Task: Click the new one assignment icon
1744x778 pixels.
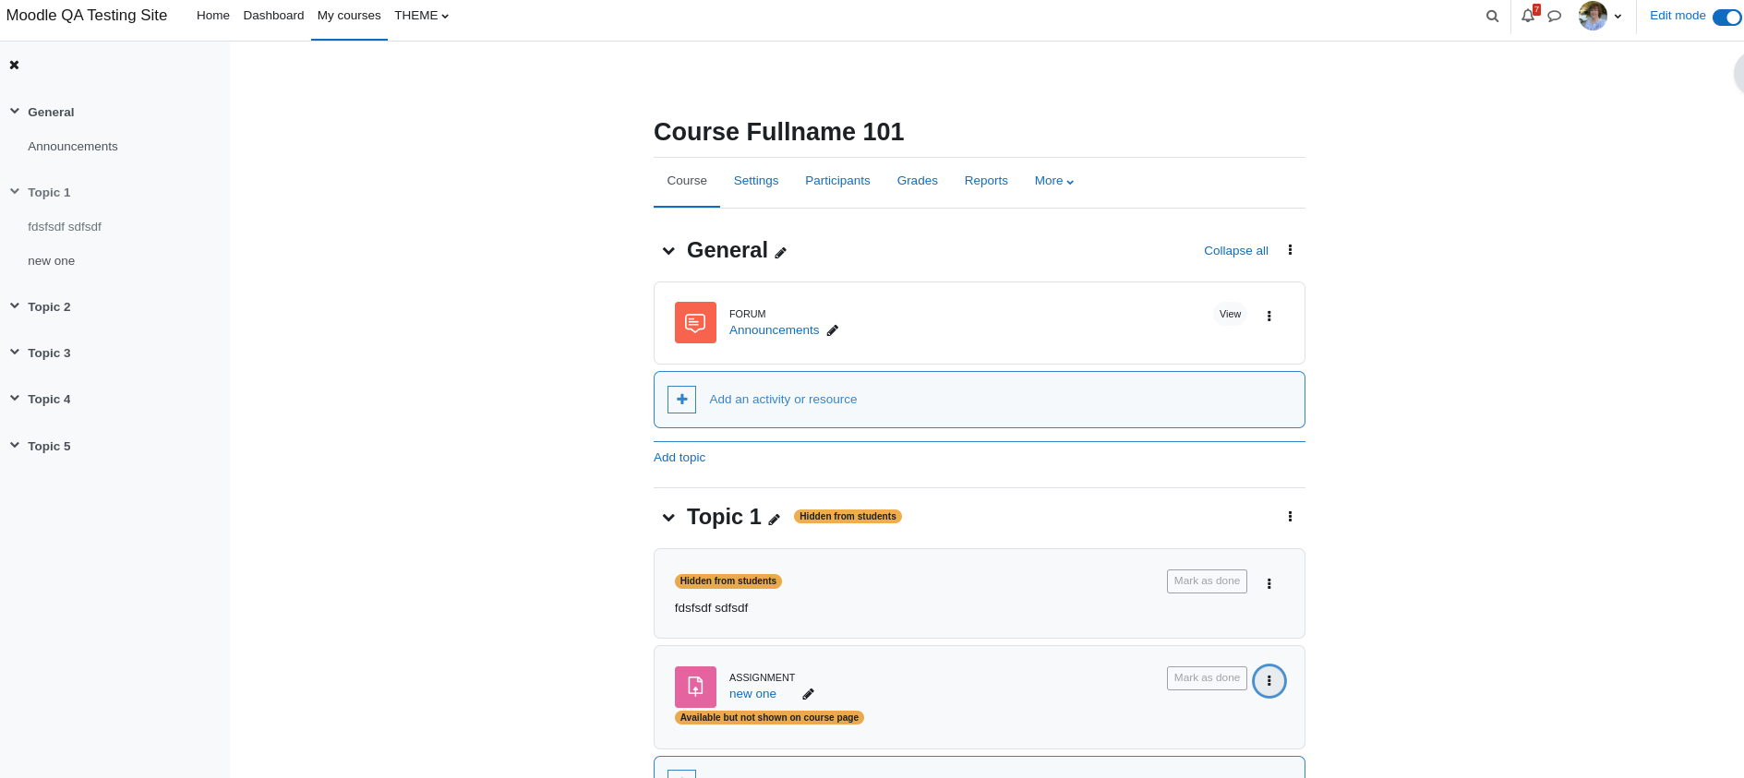Action: tap(695, 687)
